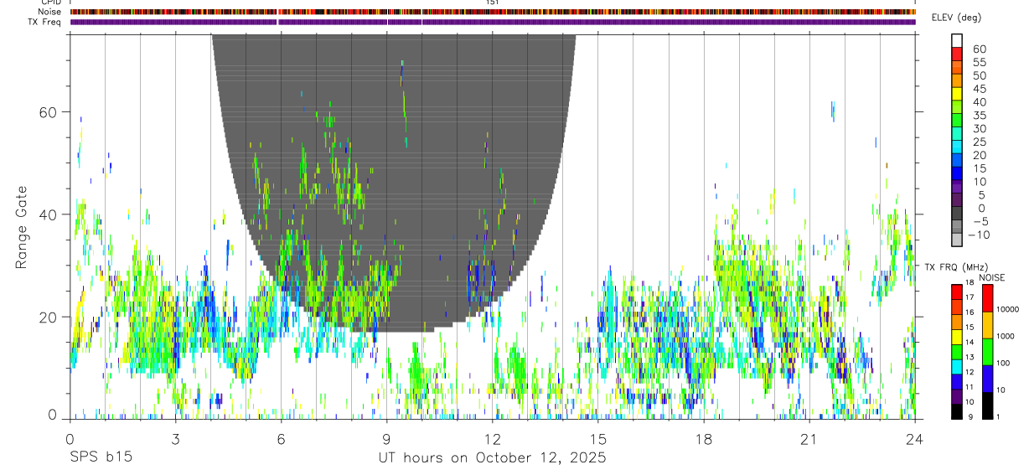
Task: Click the 'Noise' label at top left
Action: point(51,12)
